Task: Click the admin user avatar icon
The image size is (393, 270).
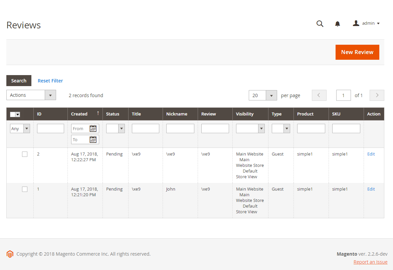Action: 356,23
